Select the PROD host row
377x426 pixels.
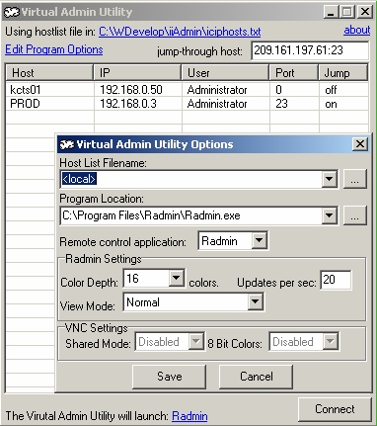tap(187, 104)
